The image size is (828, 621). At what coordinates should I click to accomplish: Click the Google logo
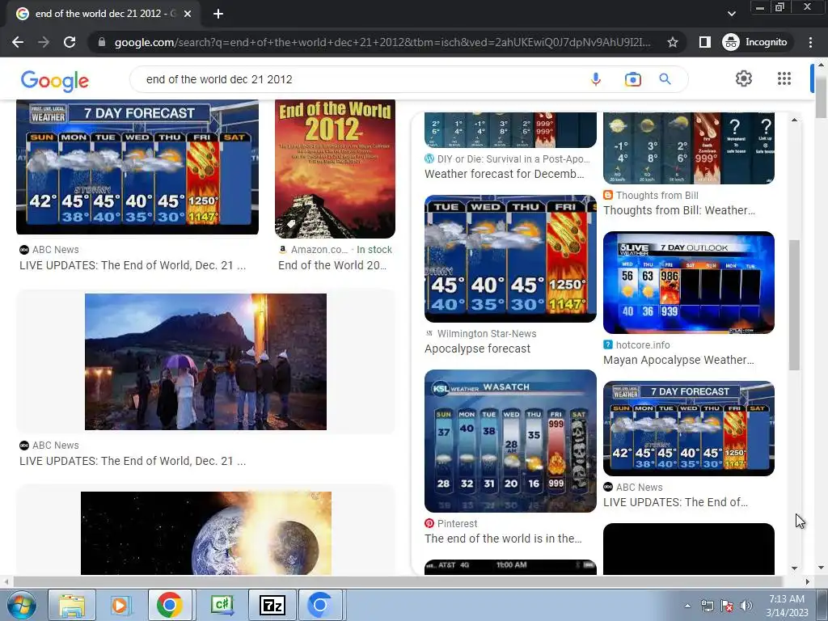[x=54, y=80]
